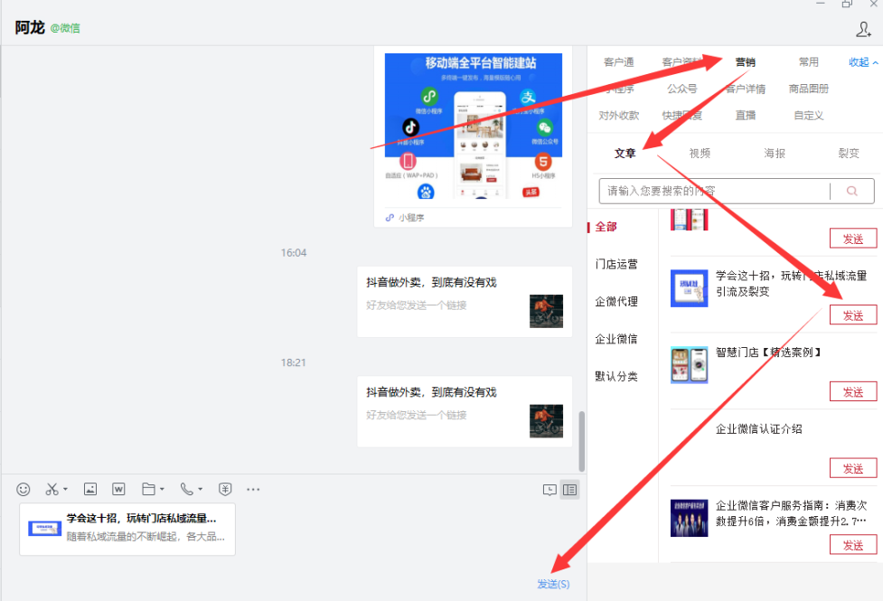Viewport: 883px width, 601px height.
Task: Switch to 常用 tab
Action: 809,62
